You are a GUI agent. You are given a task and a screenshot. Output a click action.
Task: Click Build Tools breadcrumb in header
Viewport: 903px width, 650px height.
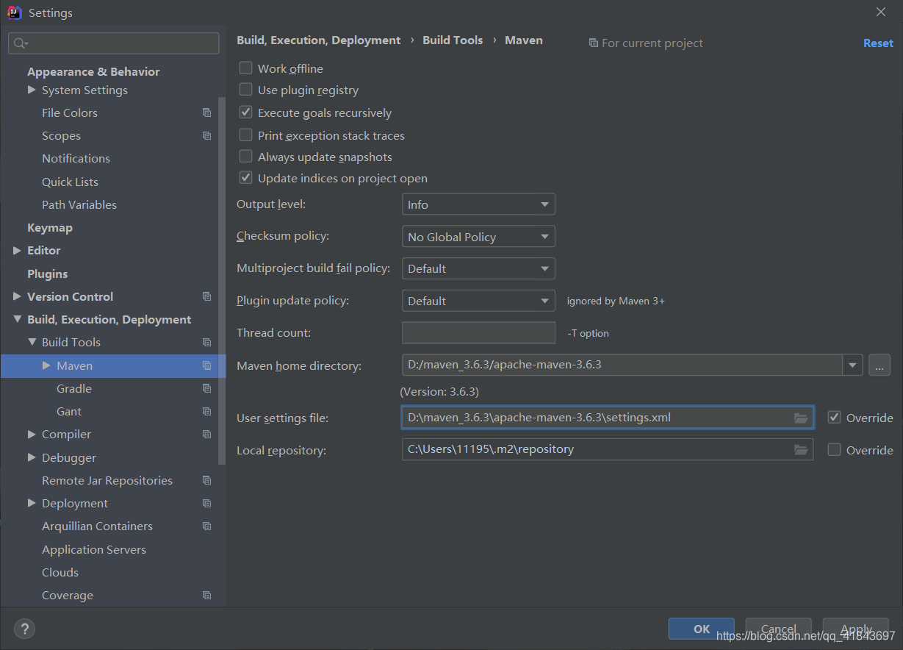pos(453,40)
